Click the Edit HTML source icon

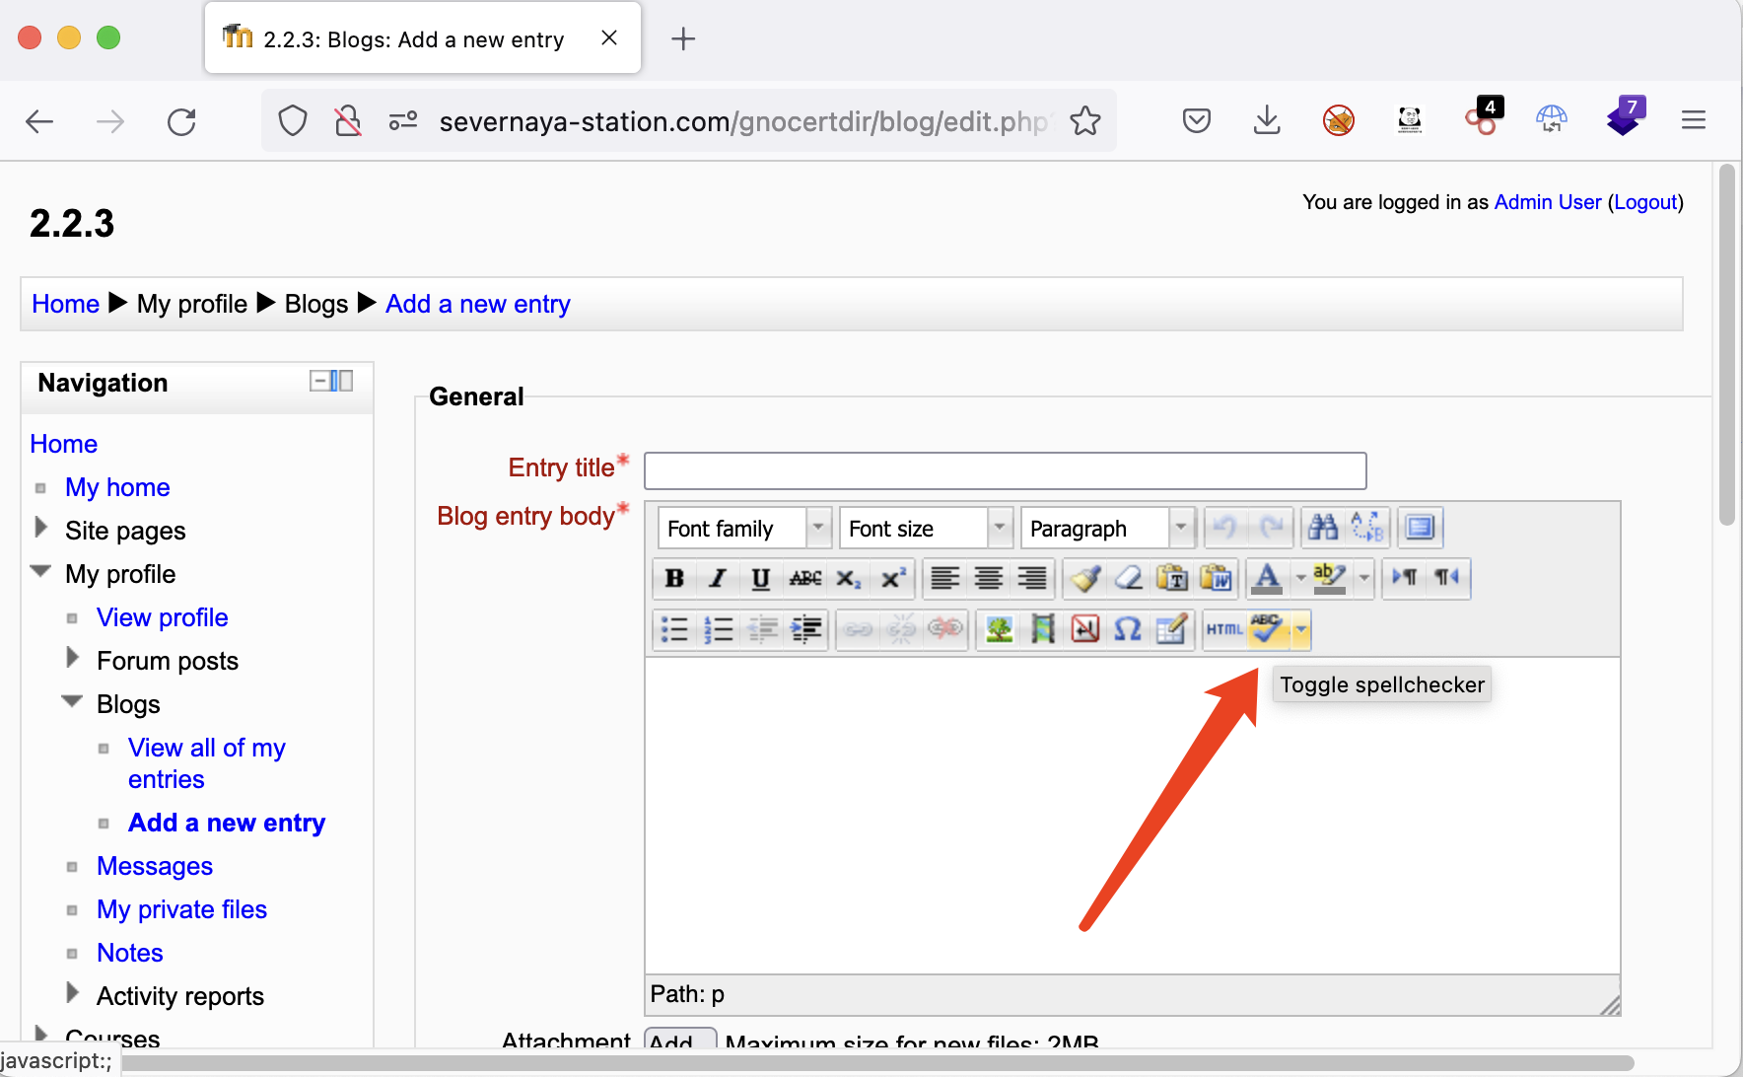(x=1224, y=629)
